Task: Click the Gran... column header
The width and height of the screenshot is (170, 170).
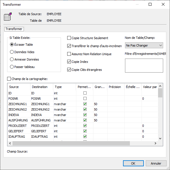Action: pos(100,87)
